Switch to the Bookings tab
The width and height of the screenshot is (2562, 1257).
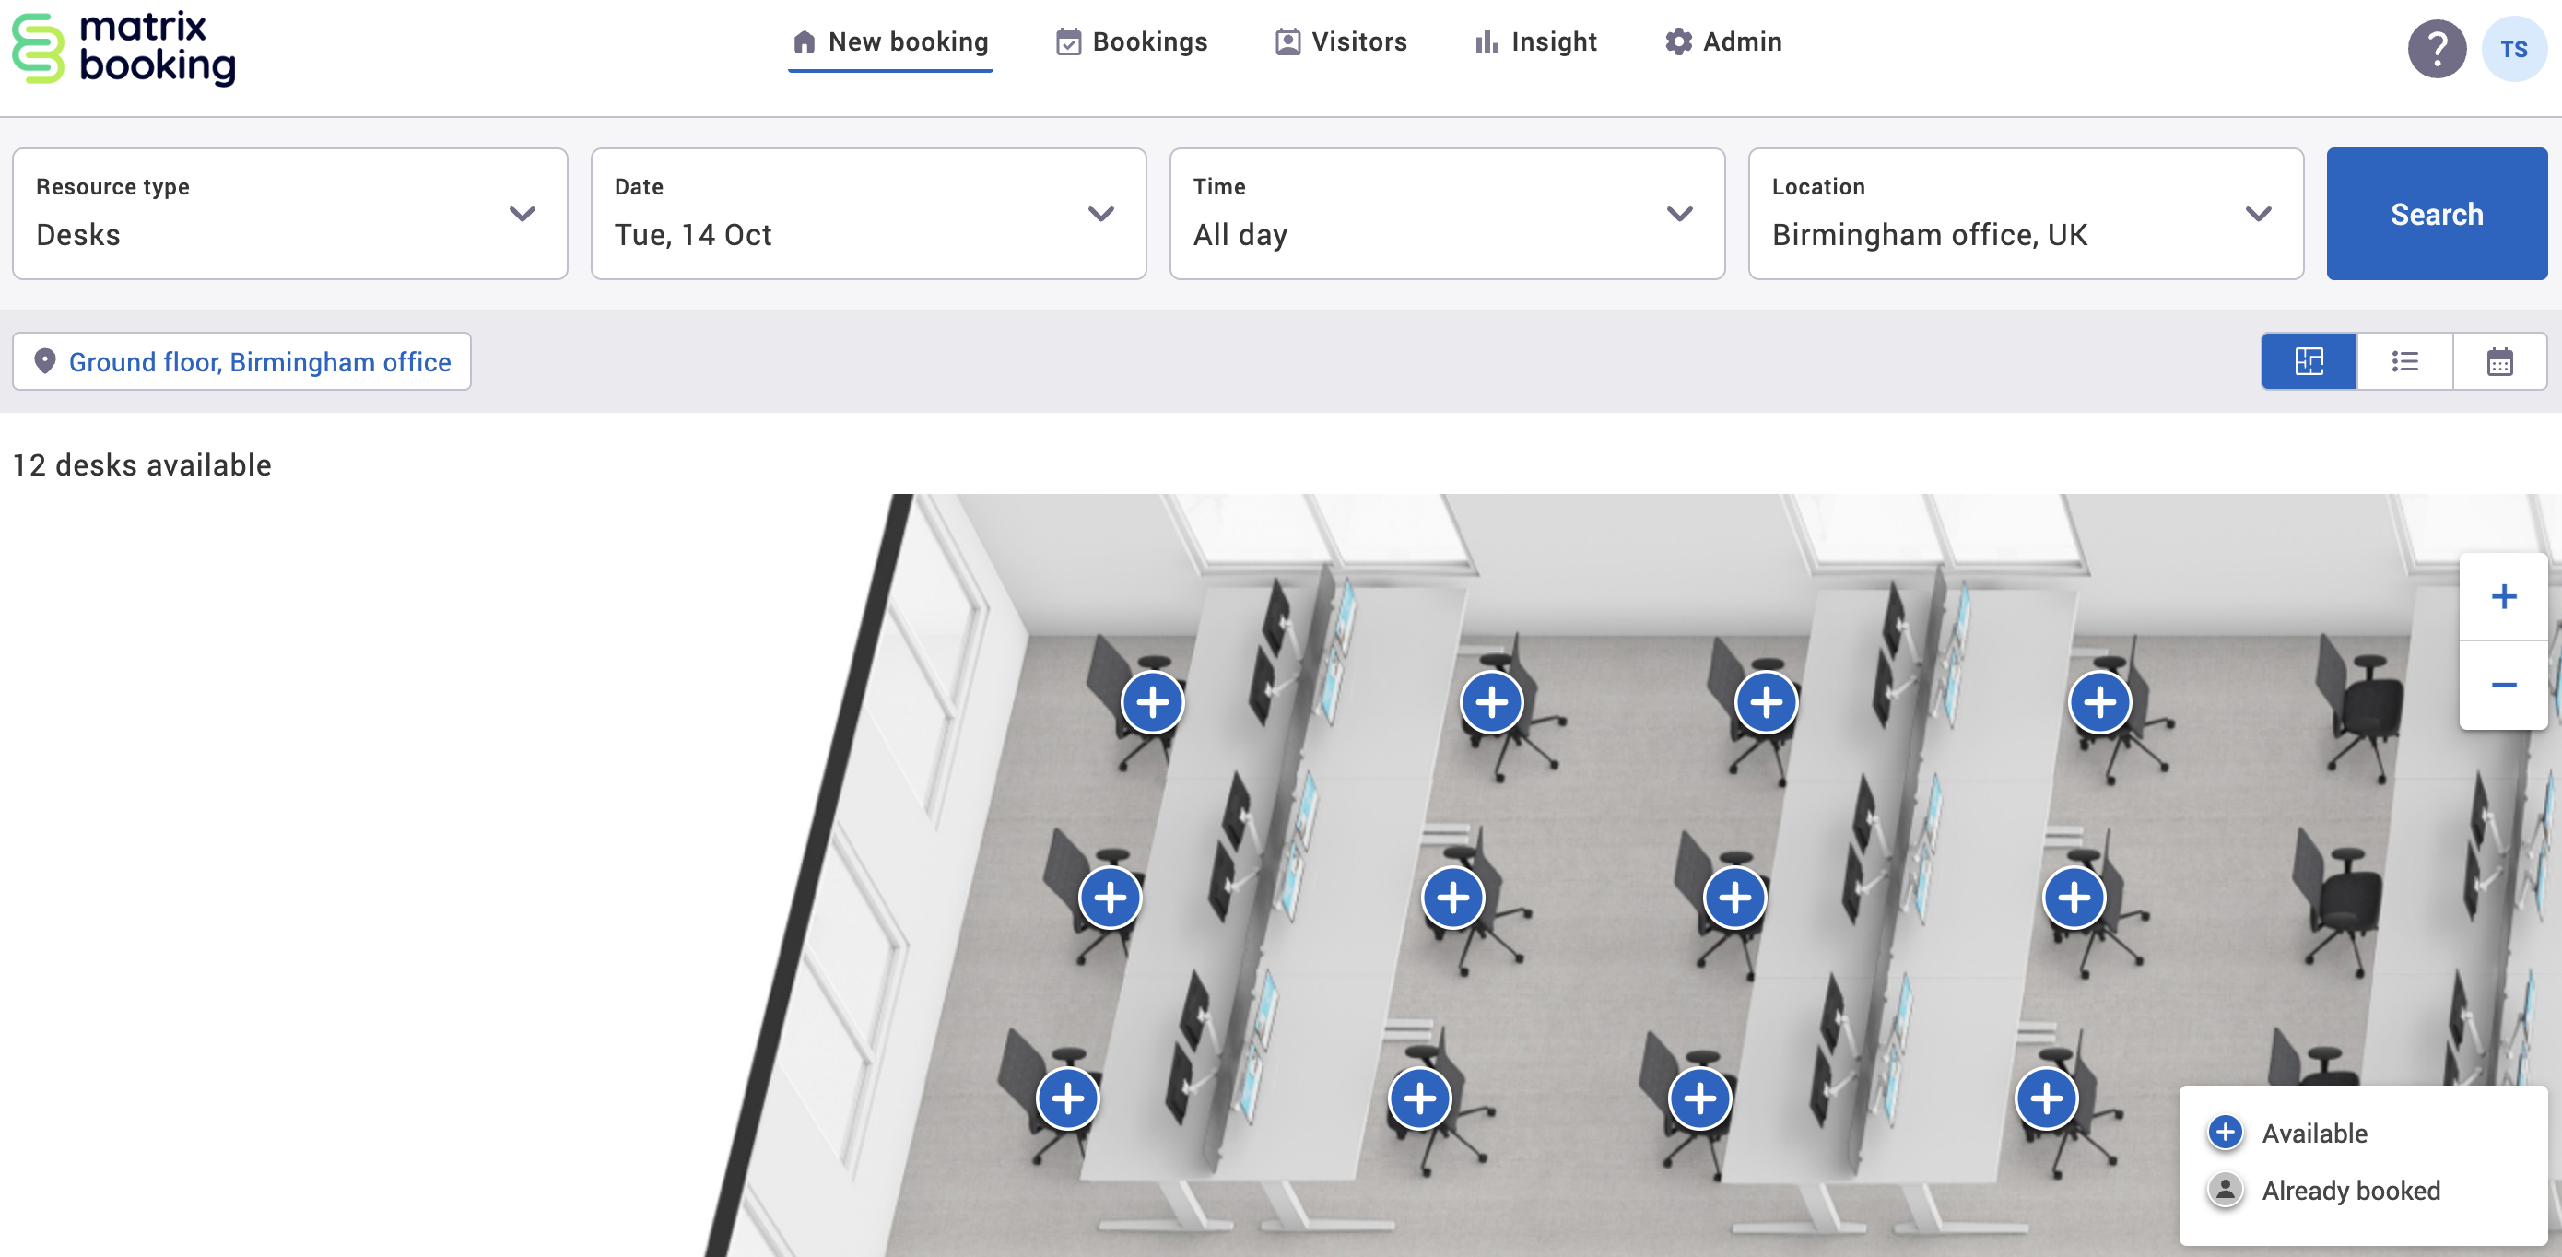(1131, 41)
